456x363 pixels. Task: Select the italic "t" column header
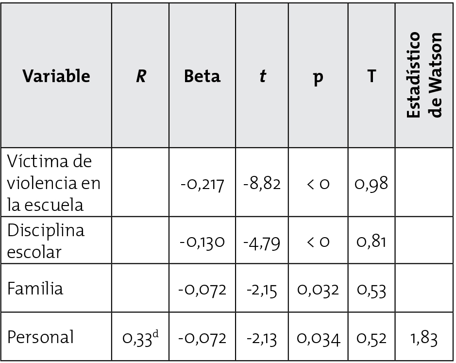[x=262, y=77]
